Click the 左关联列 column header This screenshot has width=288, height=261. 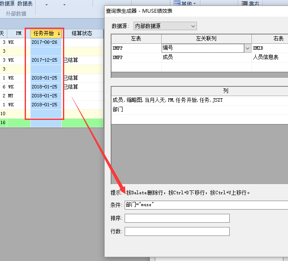pos(206,39)
